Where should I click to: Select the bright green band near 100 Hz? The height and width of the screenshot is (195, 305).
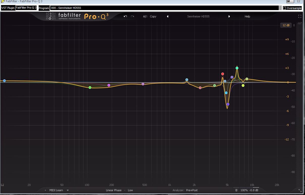click(90, 87)
